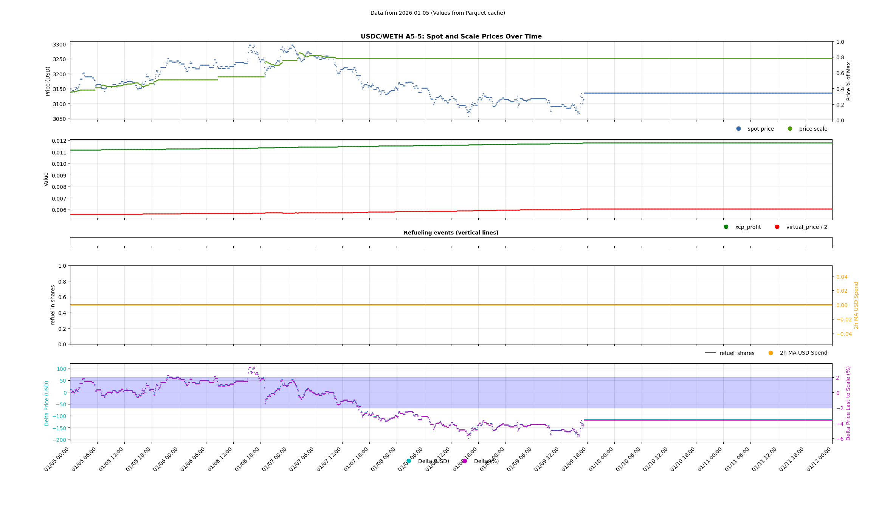Click the chart title USDC/WETH A5-5

pos(451,37)
